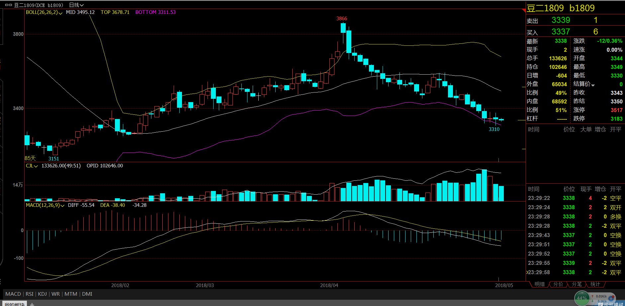The height and width of the screenshot is (306, 625).
Task: Click the 跌停 limit-down price 3183
Action: [617, 119]
